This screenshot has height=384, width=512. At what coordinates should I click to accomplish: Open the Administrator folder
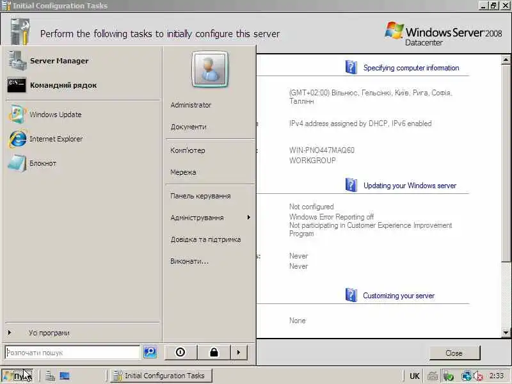click(x=191, y=105)
